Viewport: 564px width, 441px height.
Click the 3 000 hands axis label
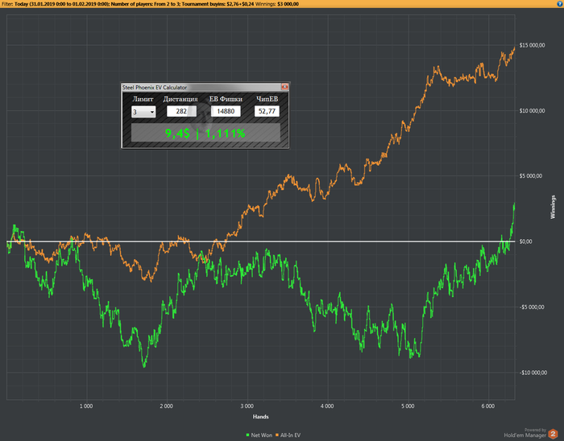click(247, 406)
